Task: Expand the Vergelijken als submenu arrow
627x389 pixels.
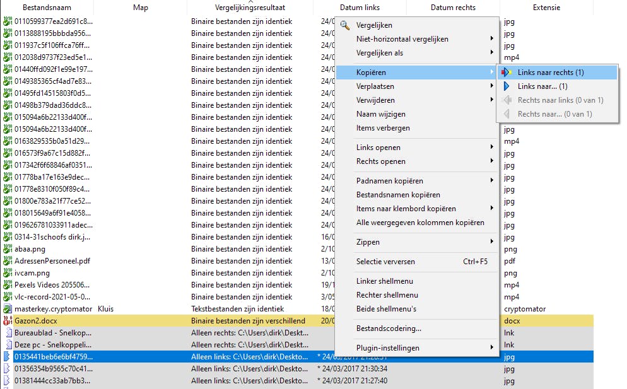Action: [491, 53]
